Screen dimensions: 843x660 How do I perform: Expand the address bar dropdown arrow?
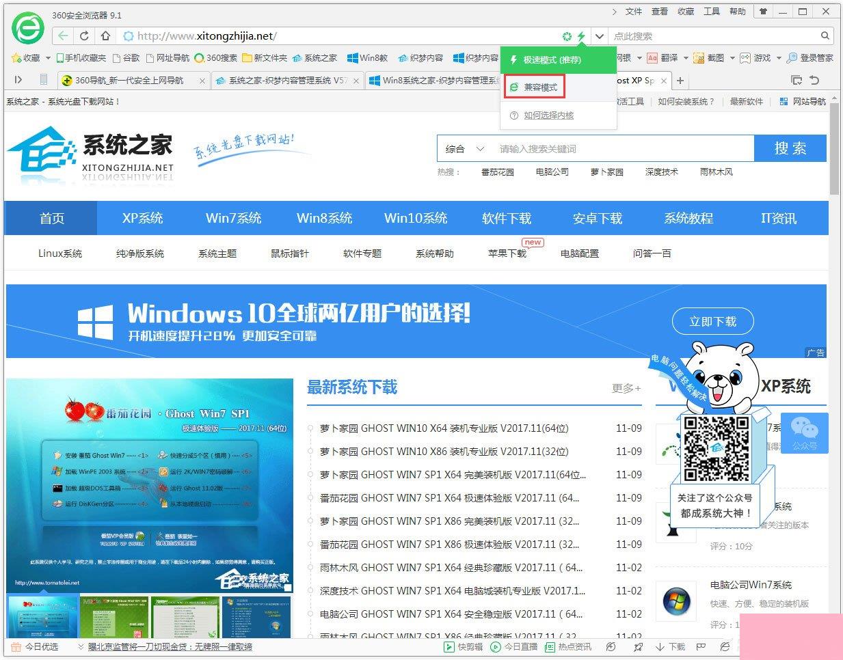[x=599, y=36]
